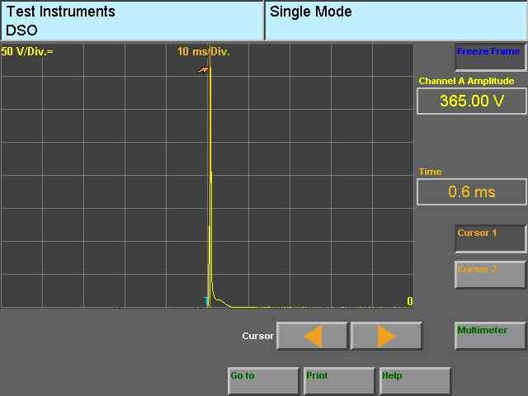Click the cursor marker atop the waveform
The height and width of the screenshot is (396, 528).
pos(204,70)
